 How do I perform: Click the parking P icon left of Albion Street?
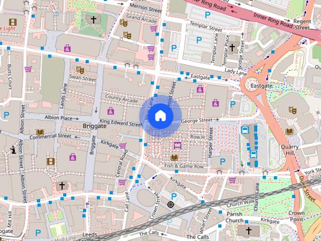tap(7, 115)
